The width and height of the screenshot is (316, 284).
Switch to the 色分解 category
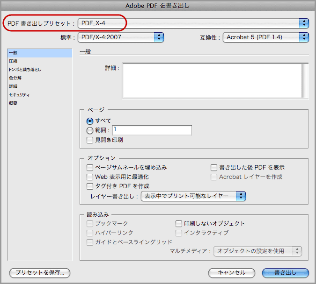coord(15,78)
